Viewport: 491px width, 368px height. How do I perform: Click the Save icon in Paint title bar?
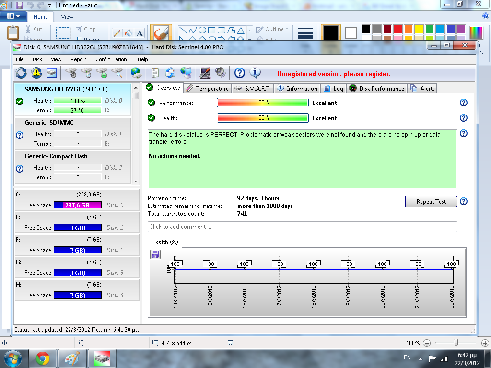tap(19, 5)
